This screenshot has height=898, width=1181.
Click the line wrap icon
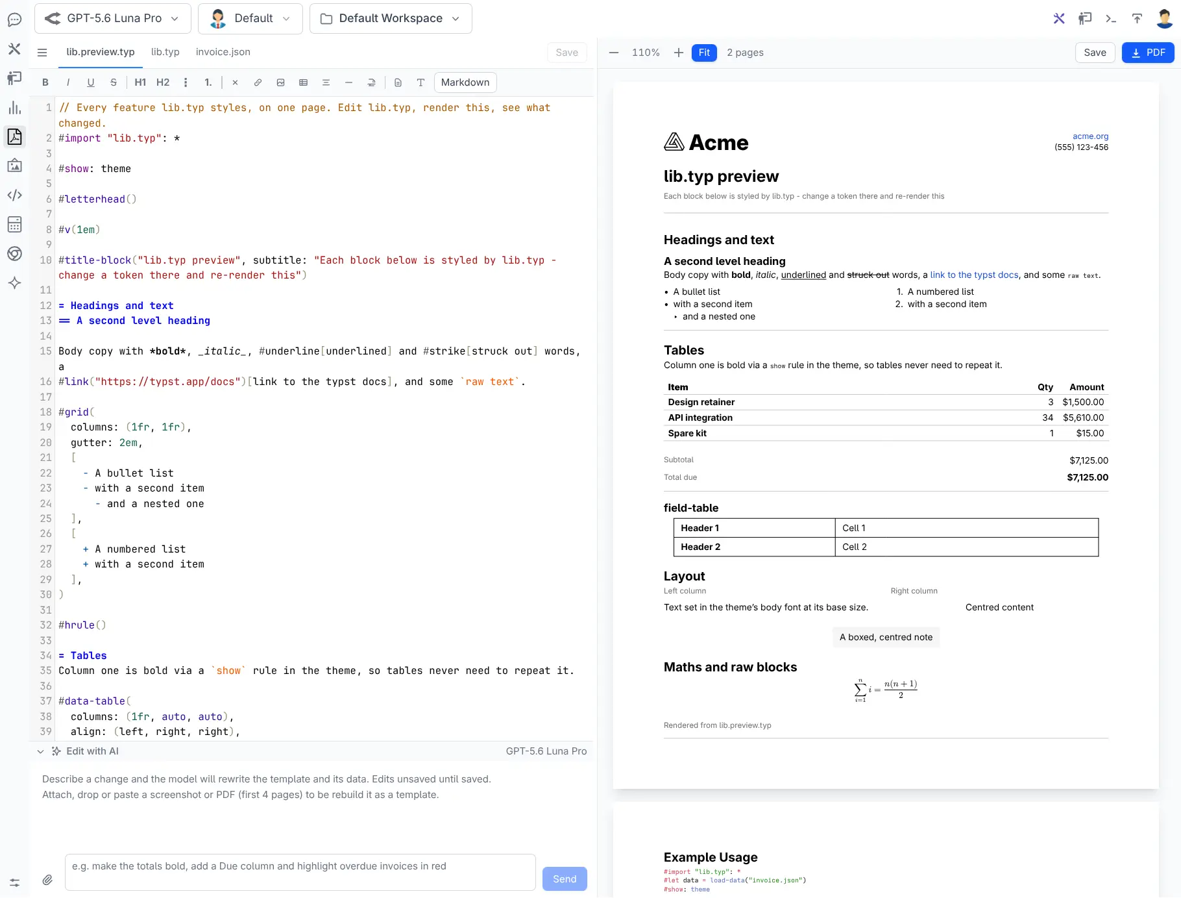coord(371,82)
